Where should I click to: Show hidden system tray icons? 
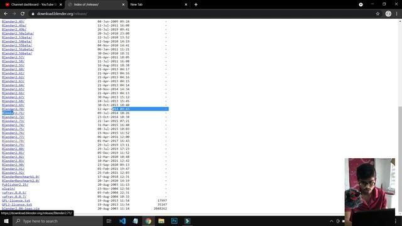coord(331,221)
